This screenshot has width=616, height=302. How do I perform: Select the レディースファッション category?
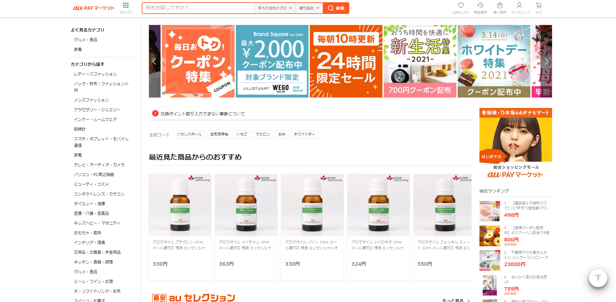(x=95, y=74)
